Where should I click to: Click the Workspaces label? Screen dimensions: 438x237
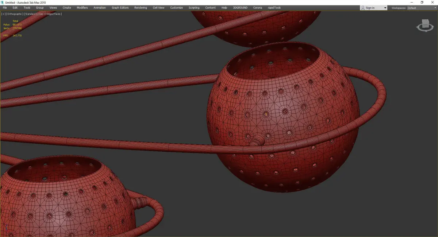(399, 8)
